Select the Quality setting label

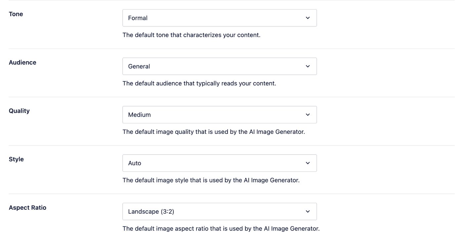(x=19, y=111)
